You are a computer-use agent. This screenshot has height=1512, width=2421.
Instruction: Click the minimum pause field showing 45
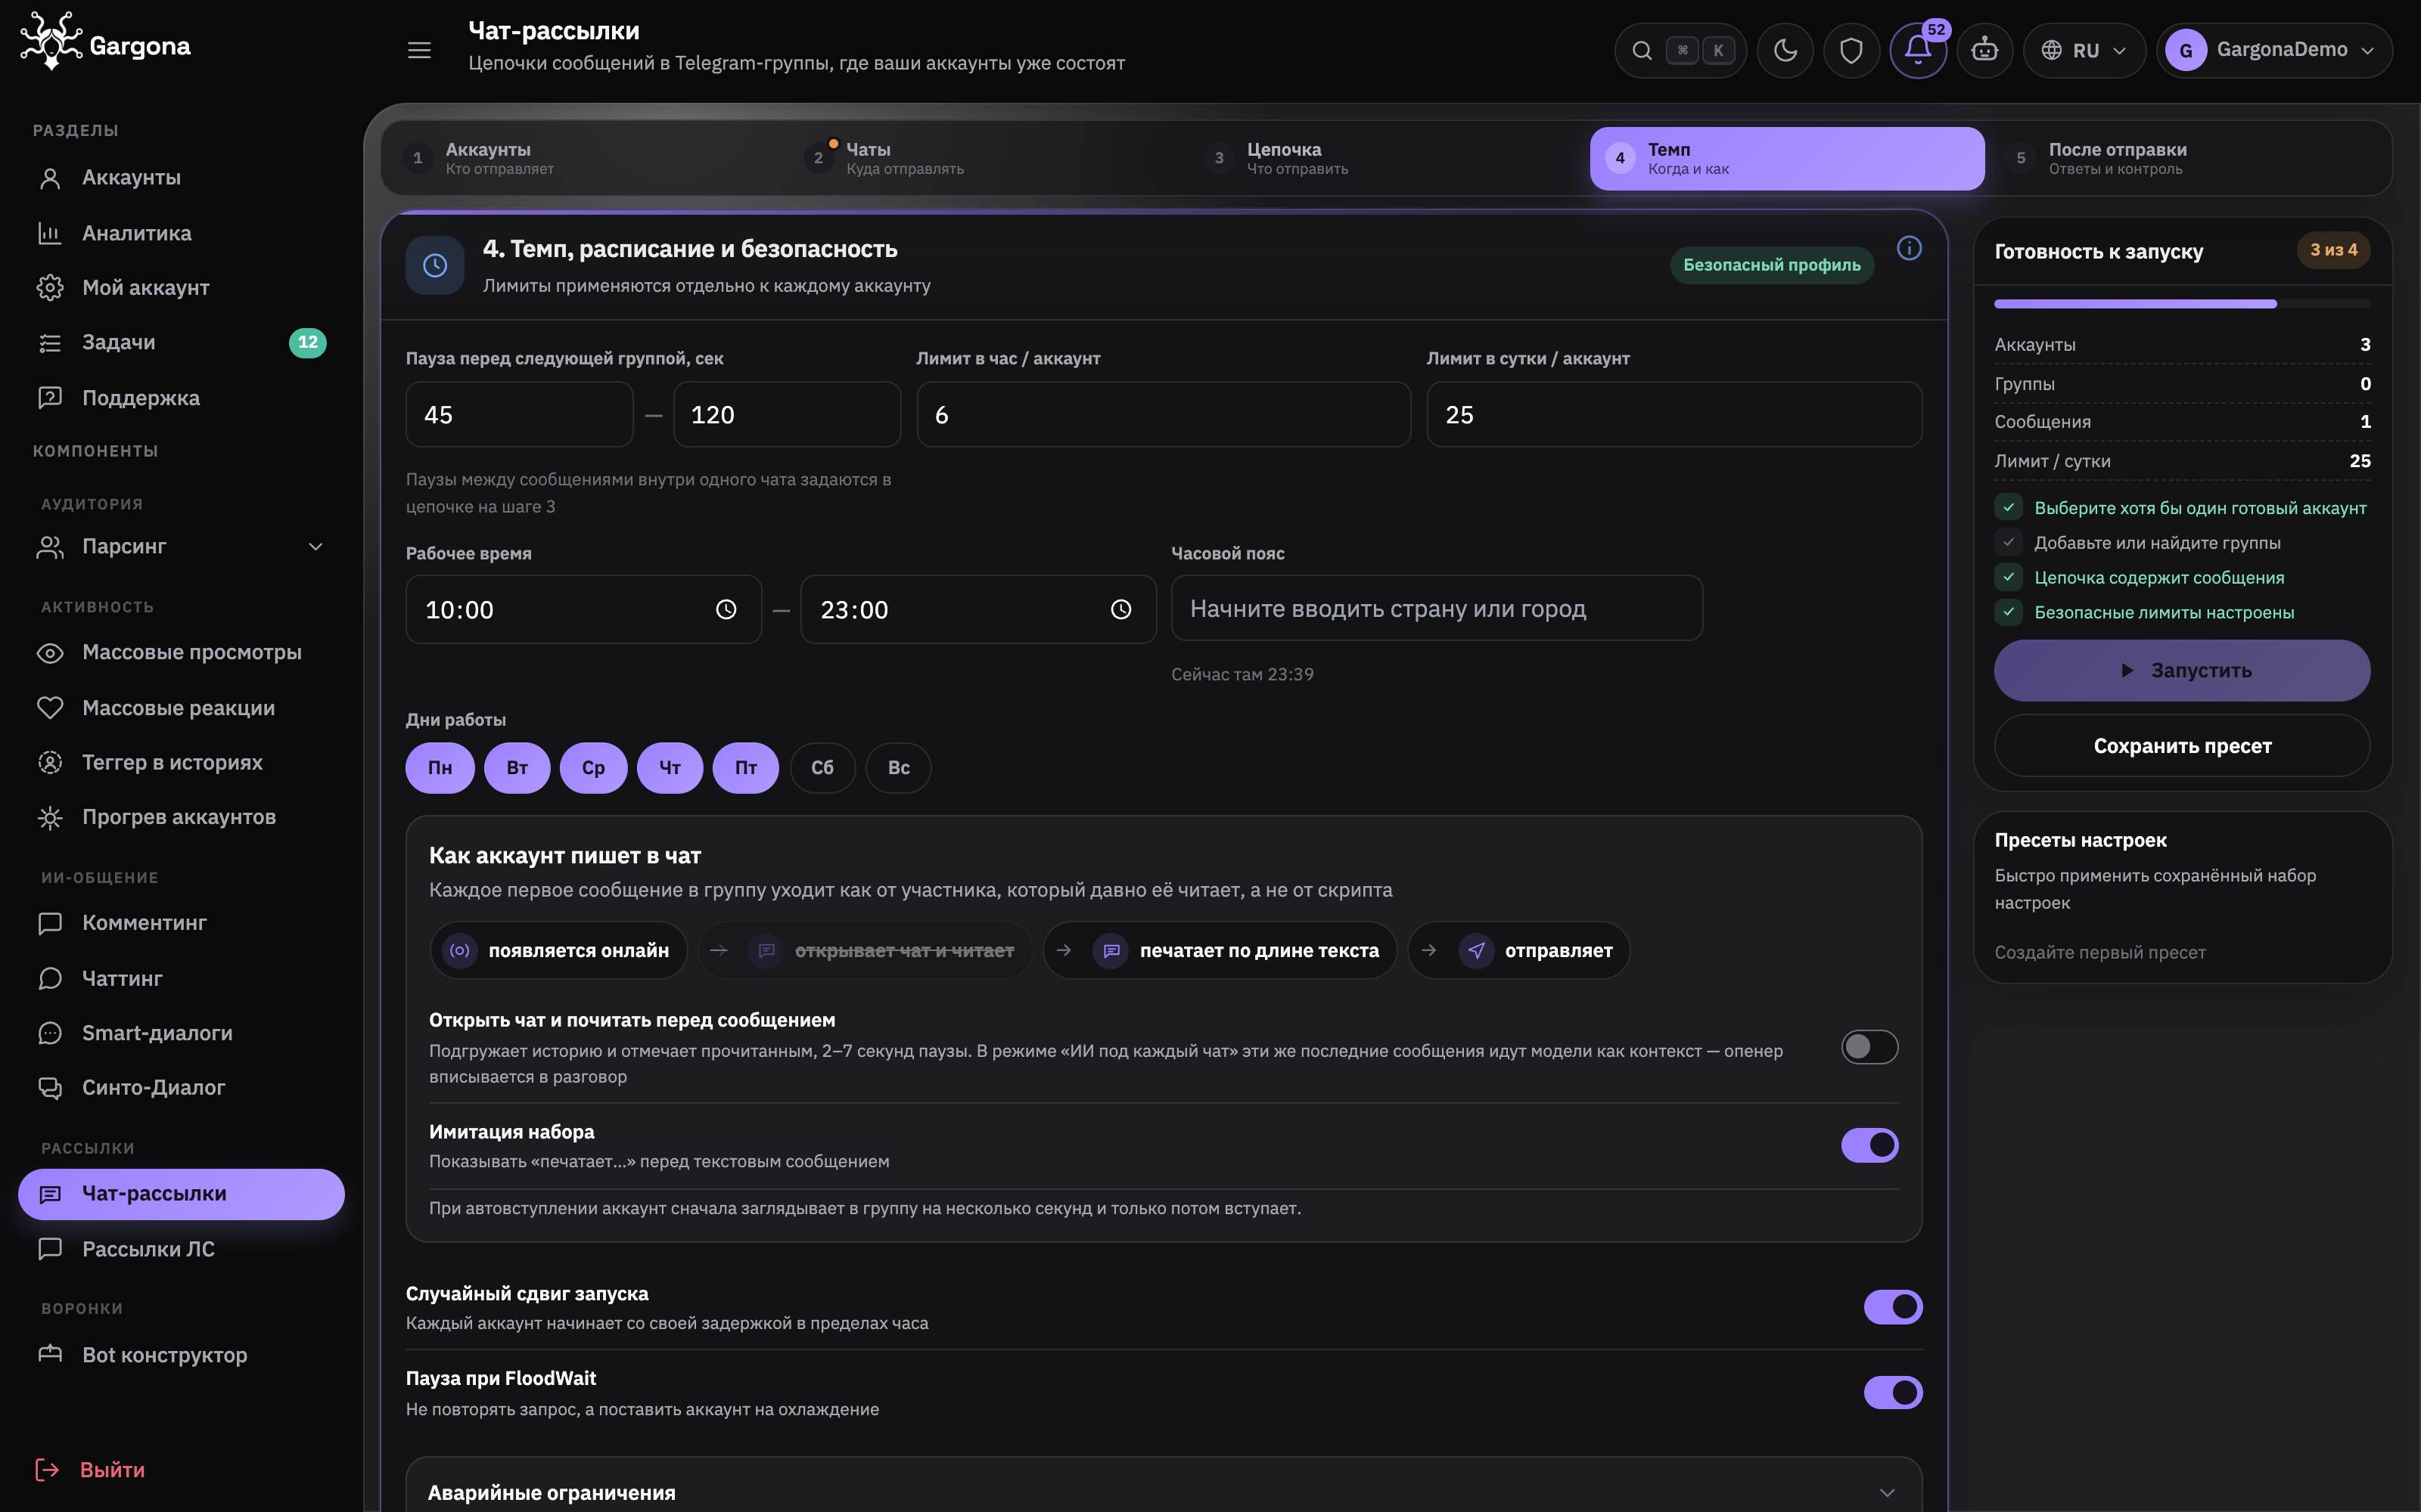click(x=519, y=414)
